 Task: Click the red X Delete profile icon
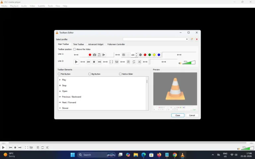coord(197,39)
